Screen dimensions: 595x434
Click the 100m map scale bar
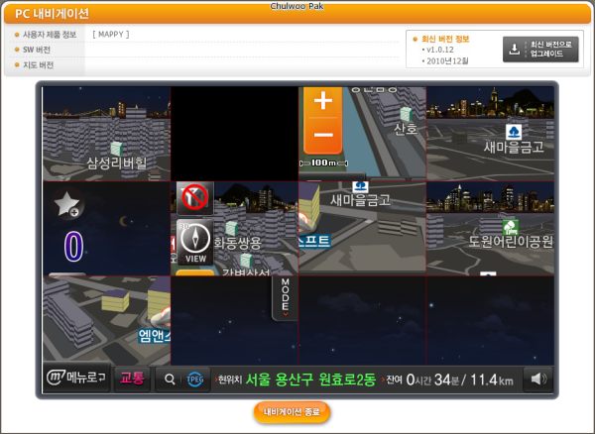(322, 163)
